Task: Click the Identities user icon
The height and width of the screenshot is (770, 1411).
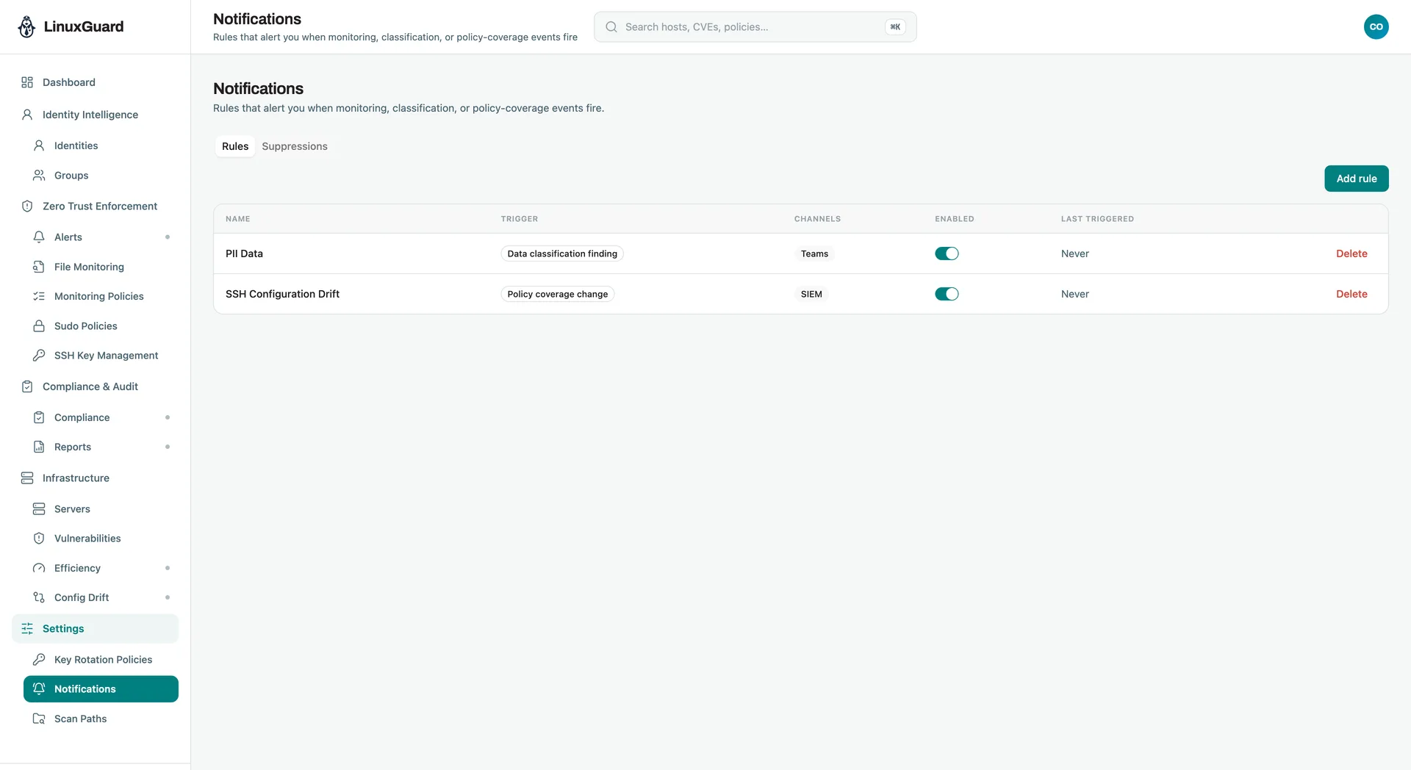Action: point(39,145)
